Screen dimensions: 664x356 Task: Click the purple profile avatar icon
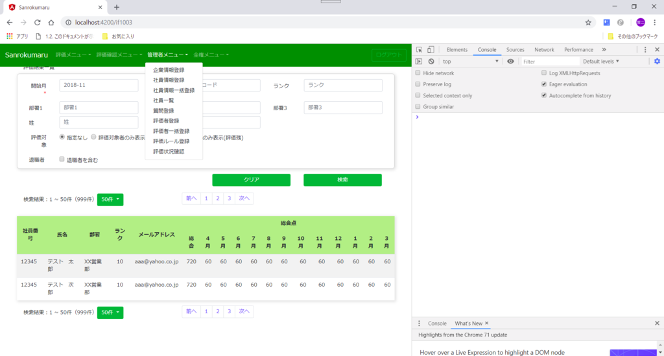(x=641, y=23)
